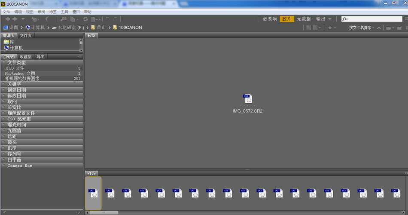This screenshot has height=215, width=408.
Task: Open the workspace switcher dropdown arrow
Action: point(330,19)
